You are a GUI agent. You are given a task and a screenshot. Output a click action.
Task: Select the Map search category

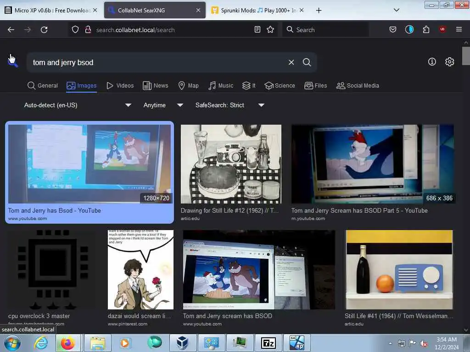[x=189, y=86]
